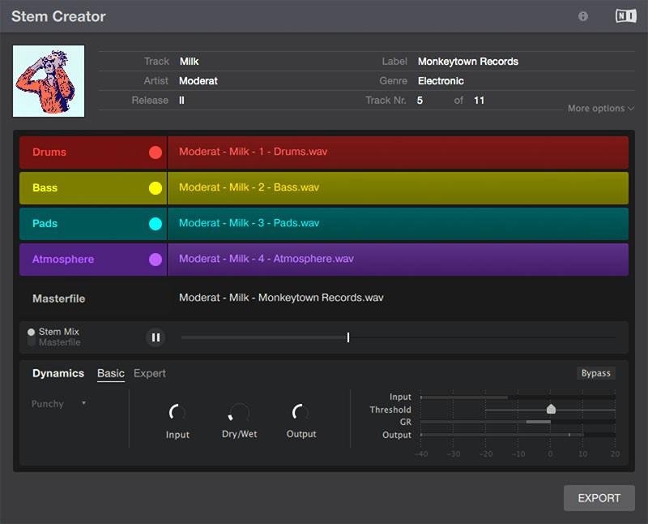648x524 pixels.
Task: Click the EXPORT button
Action: [x=599, y=498]
